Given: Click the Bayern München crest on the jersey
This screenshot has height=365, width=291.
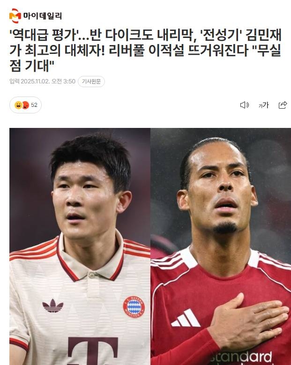Looking at the screenshot, I should pos(134,307).
